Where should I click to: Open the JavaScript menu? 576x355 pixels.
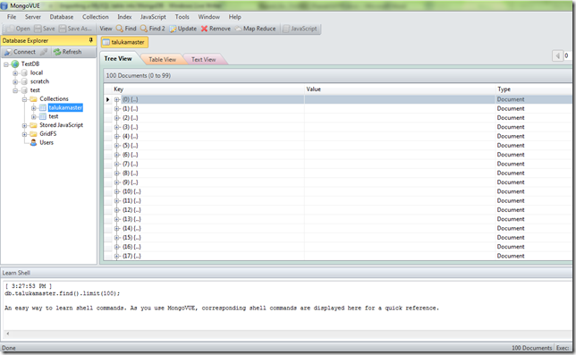(x=153, y=17)
